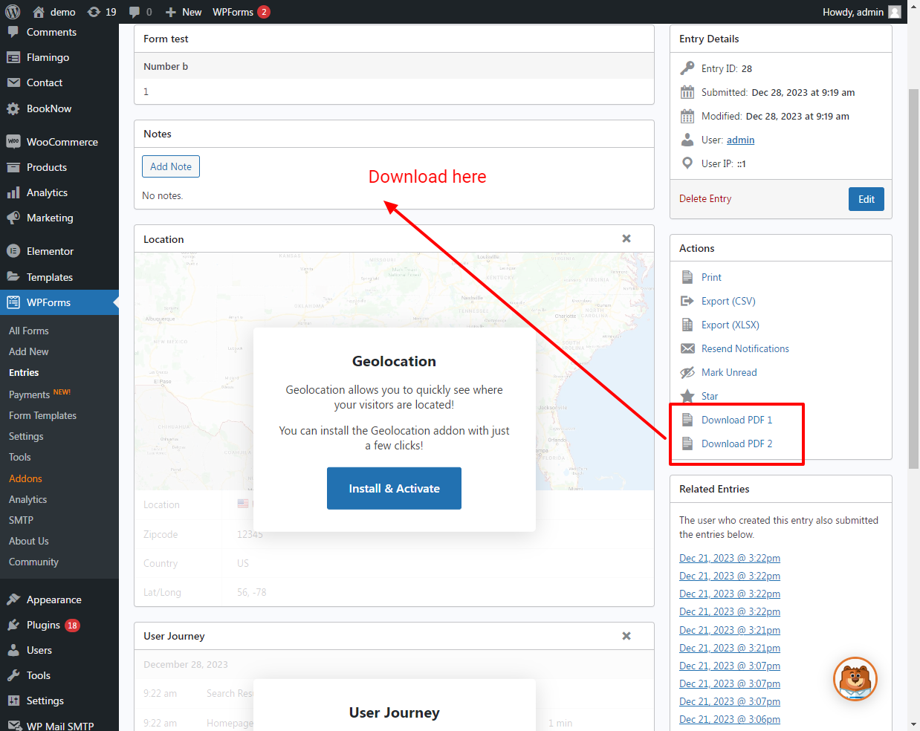Dismiss the Location panel with its X
The height and width of the screenshot is (731, 920).
[626, 238]
